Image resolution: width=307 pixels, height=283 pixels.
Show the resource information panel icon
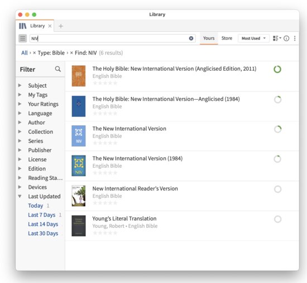coord(286,38)
